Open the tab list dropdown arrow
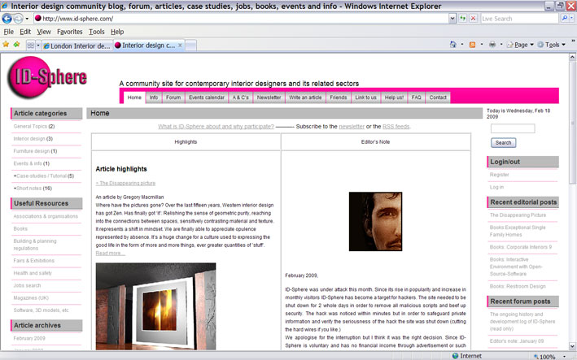 (38, 46)
